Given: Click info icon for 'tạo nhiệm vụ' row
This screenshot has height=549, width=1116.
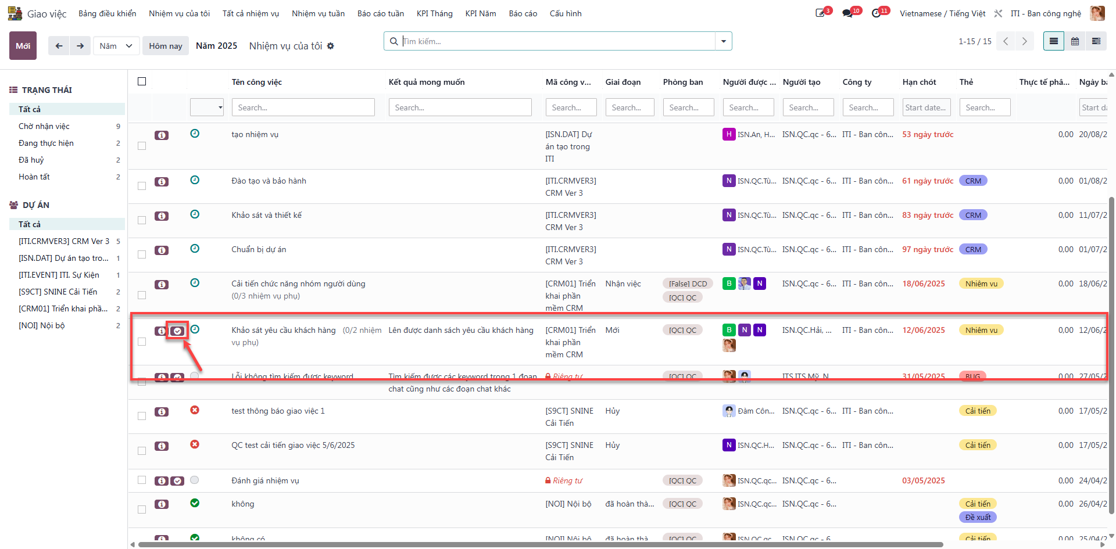Looking at the screenshot, I should pos(162,135).
